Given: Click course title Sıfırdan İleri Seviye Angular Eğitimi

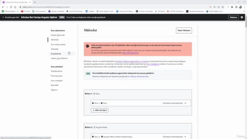Looking at the screenshot, I should 39,17.
